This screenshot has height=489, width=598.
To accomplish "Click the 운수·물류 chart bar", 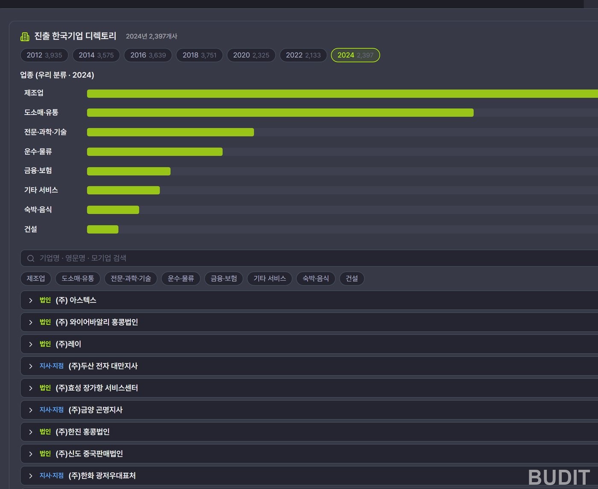I will click(155, 152).
